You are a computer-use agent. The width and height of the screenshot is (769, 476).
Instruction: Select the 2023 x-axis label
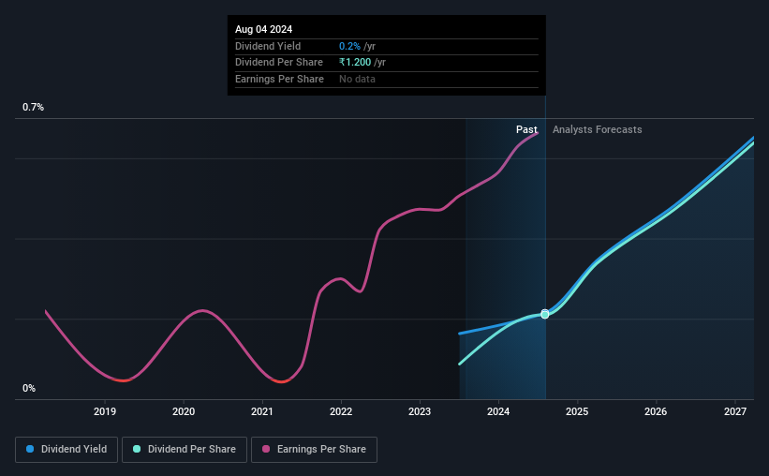pyautogui.click(x=420, y=411)
